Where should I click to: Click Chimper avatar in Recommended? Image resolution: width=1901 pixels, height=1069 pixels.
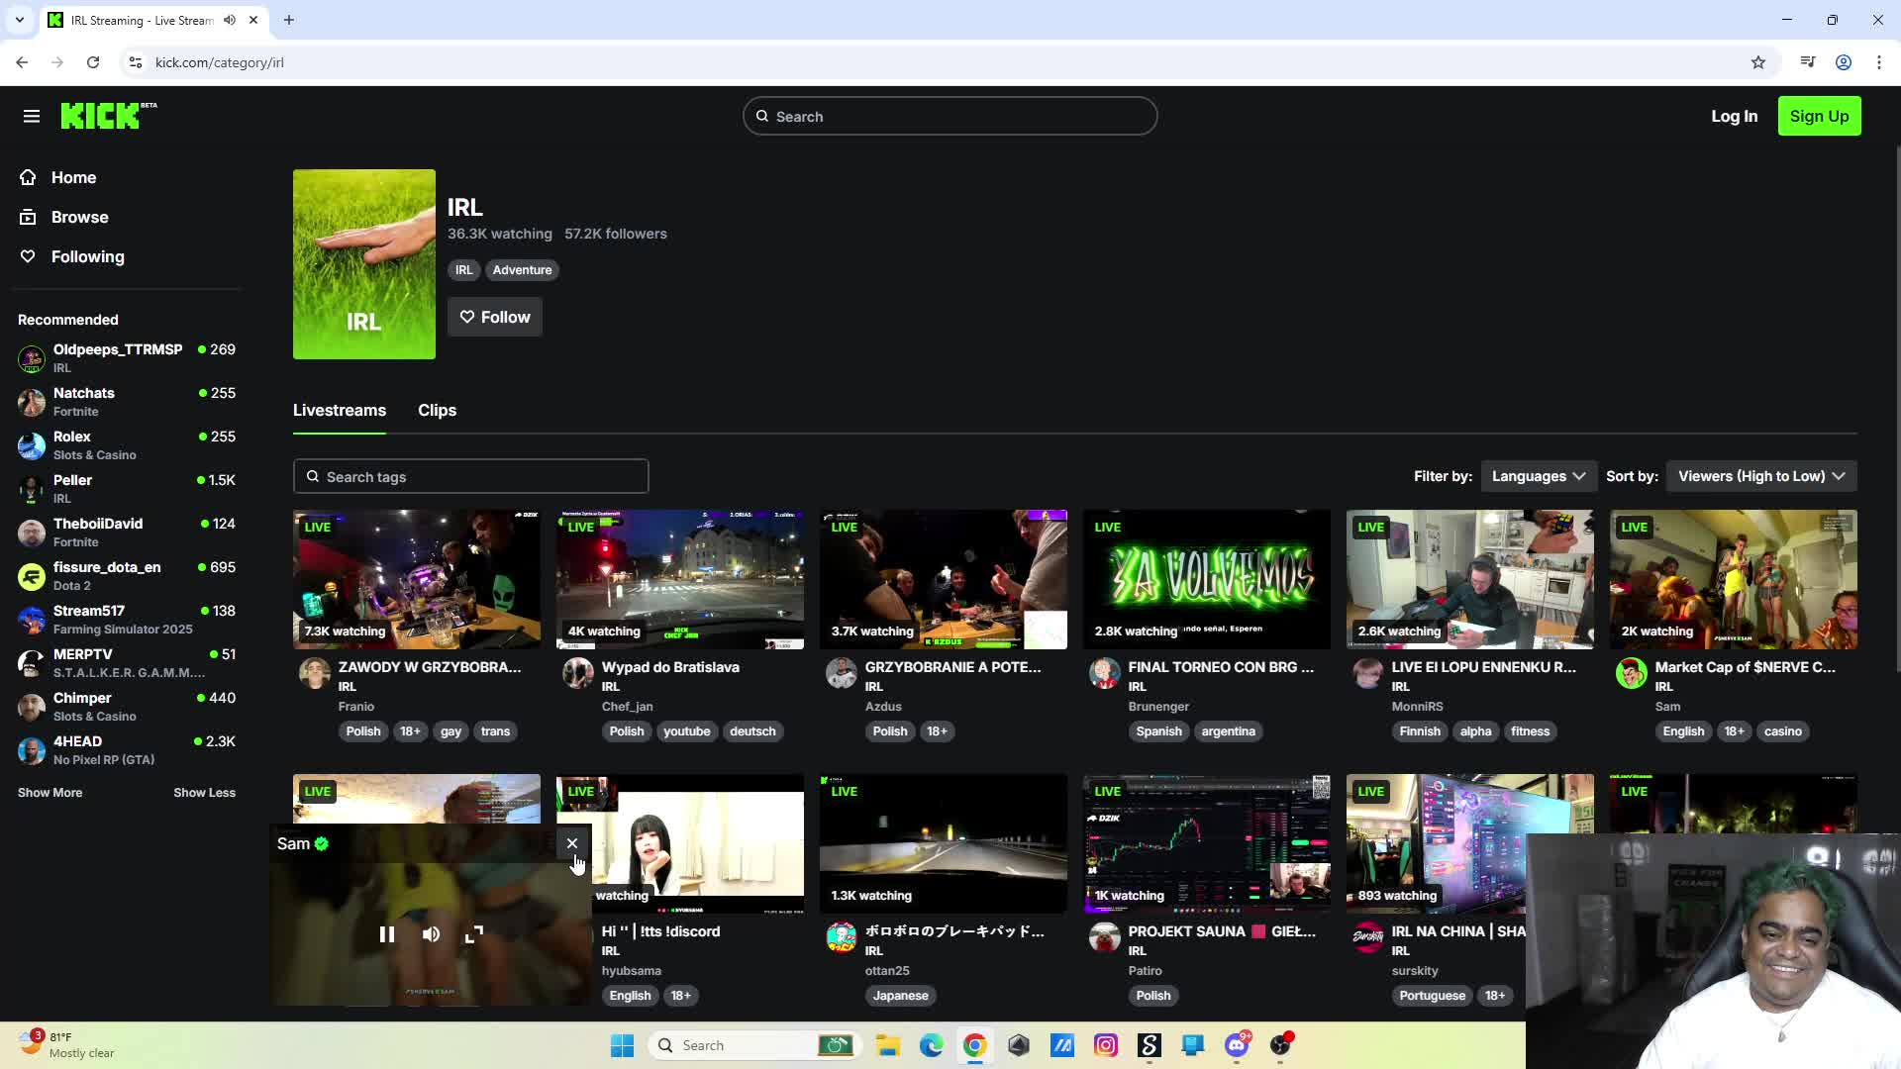(x=32, y=707)
